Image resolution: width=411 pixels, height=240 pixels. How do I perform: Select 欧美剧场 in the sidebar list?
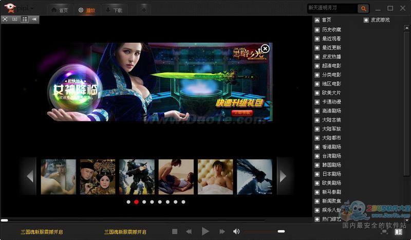(x=331, y=183)
